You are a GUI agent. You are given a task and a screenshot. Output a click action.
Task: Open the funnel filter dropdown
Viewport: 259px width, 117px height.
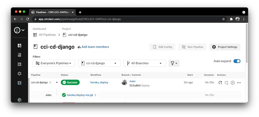(174, 63)
